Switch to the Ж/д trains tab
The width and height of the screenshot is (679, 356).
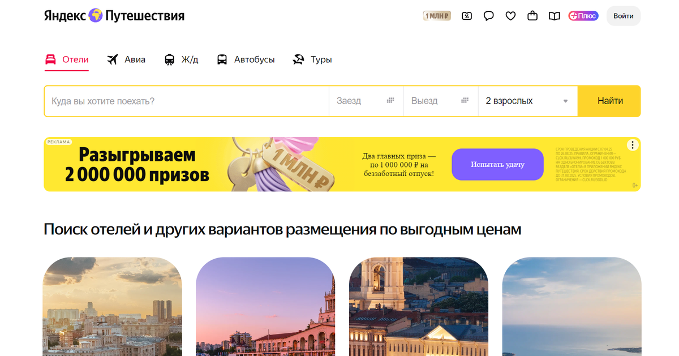[181, 59]
